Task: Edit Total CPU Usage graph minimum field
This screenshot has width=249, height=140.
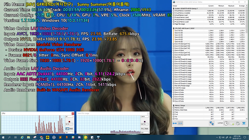Action: click(x=145, y=132)
